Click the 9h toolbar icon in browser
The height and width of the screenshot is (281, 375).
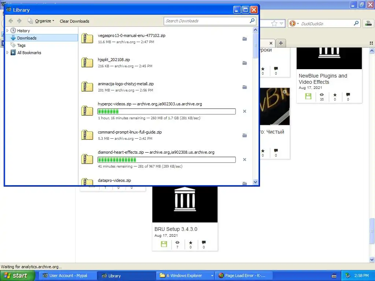point(368,23)
